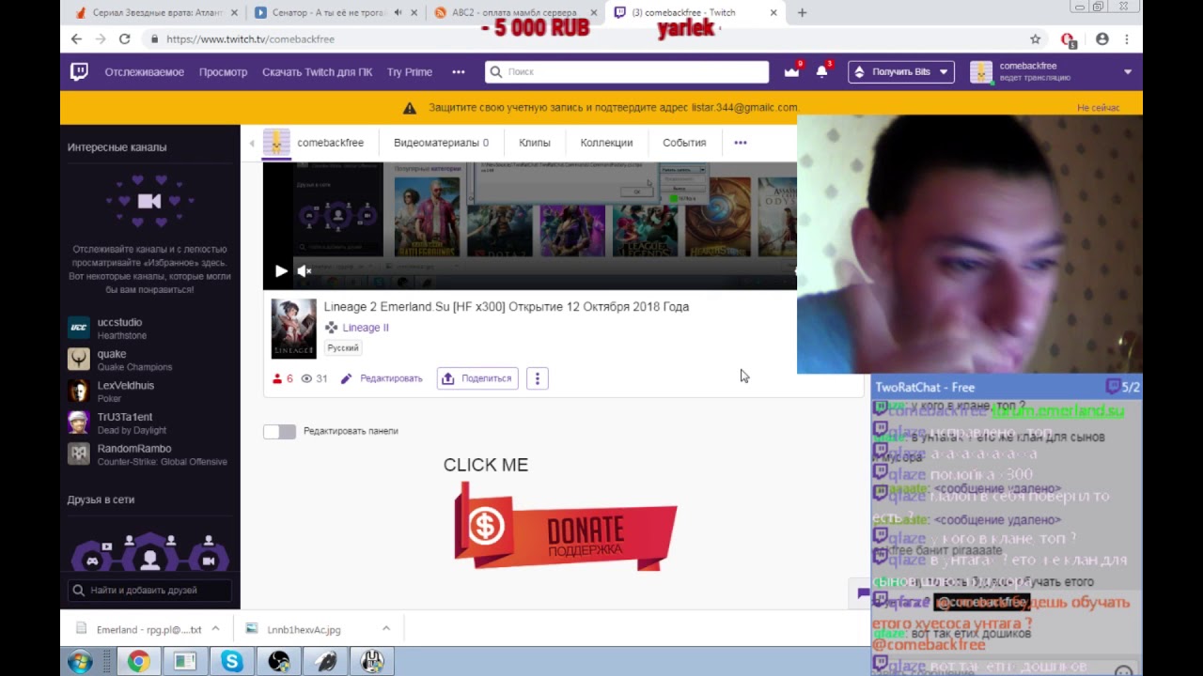Viewport: 1203px width, 676px height.
Task: Open Отслеживаемое page
Action: pyautogui.click(x=144, y=71)
